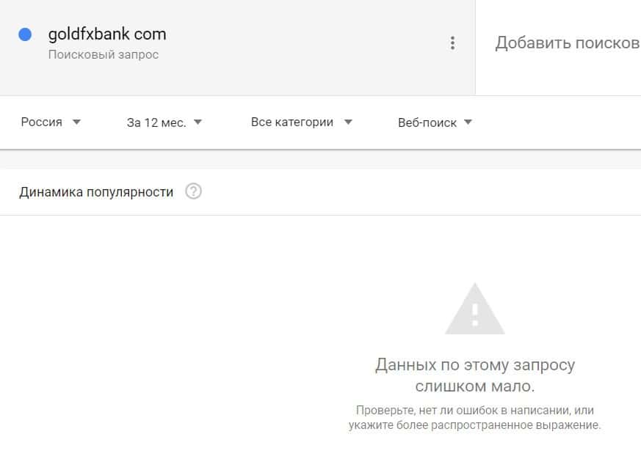This screenshot has width=641, height=459.
Task: Click the Поисковый запрос label under the term
Action: [x=104, y=54]
